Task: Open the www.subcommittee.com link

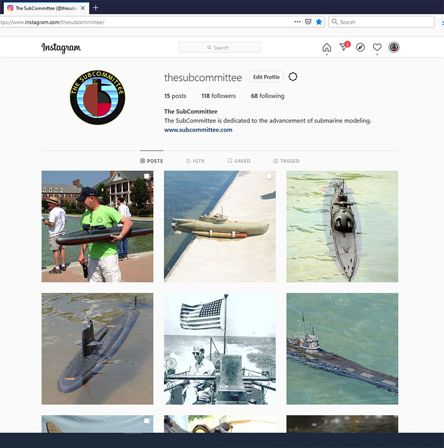Action: [x=198, y=130]
